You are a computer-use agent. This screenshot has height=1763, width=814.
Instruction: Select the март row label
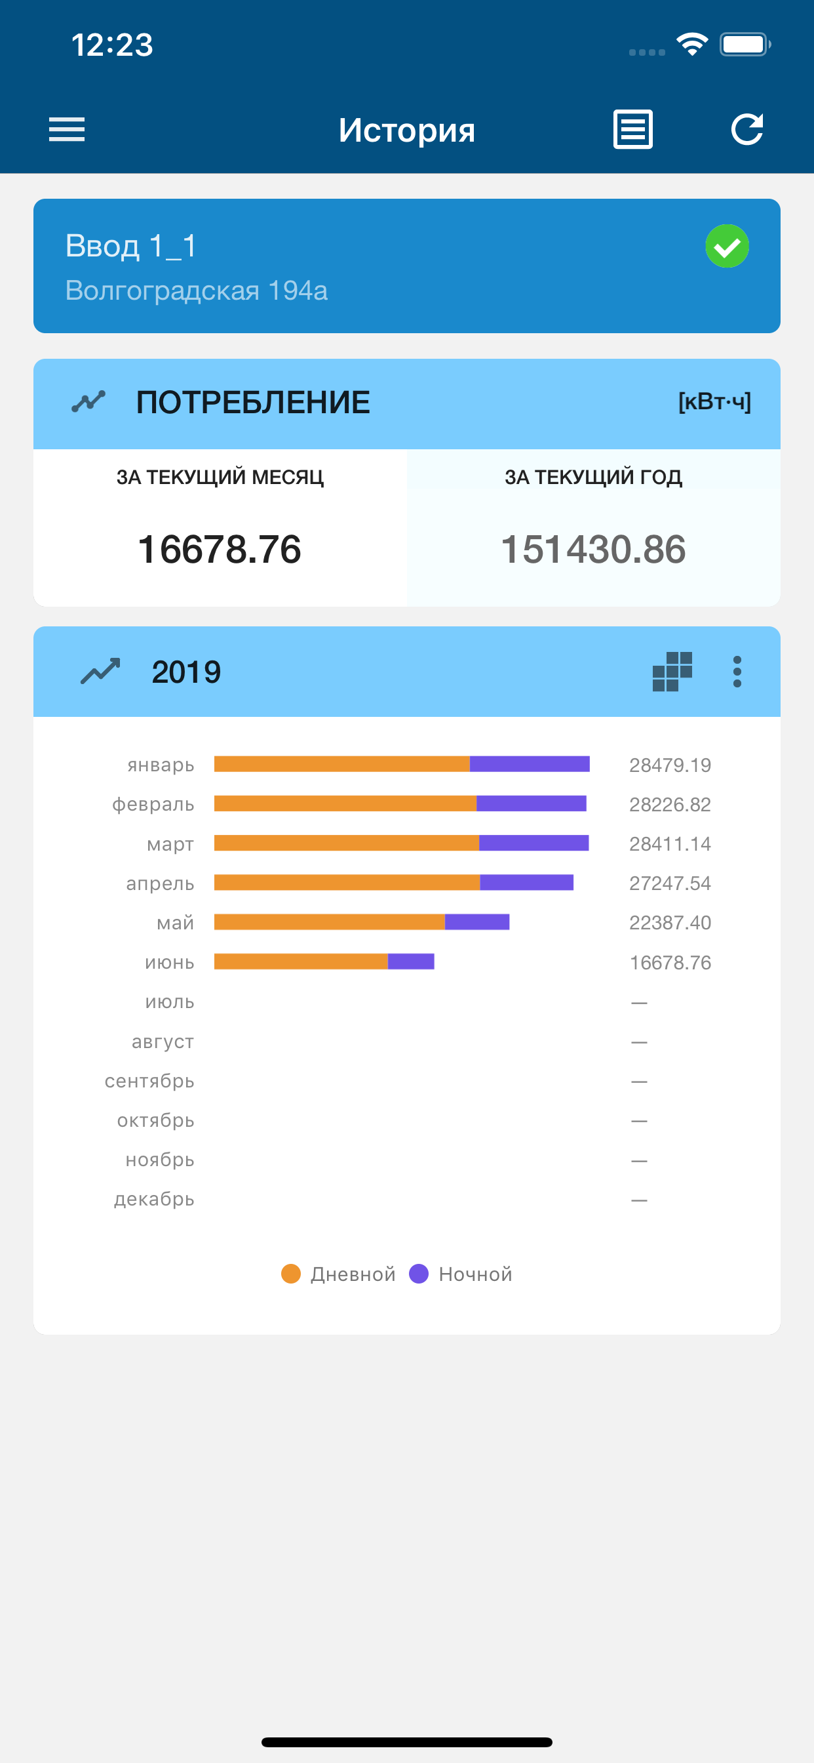tap(170, 845)
